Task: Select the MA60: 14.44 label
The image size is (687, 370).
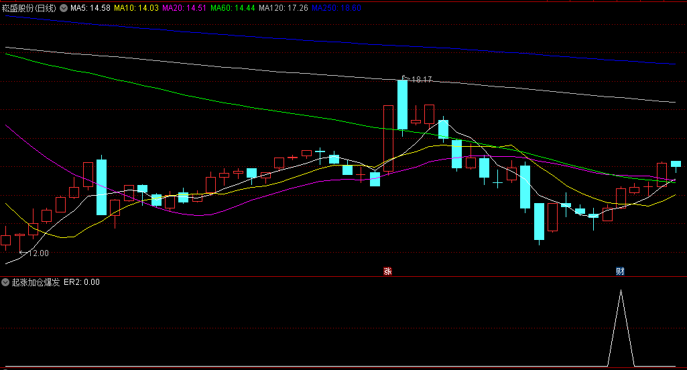Action: [x=233, y=8]
